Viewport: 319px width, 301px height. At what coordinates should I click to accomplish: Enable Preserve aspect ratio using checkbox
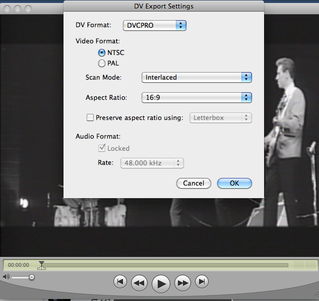click(90, 117)
